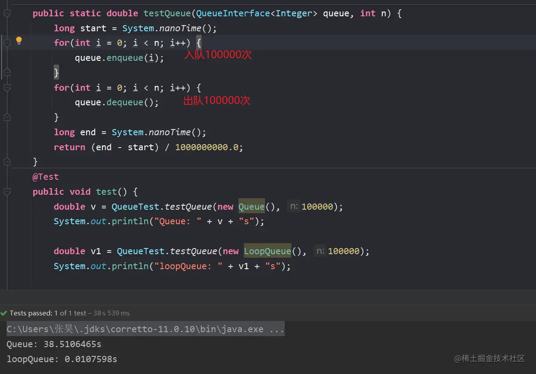Click the green tests passed checkmark icon
This screenshot has height=374, width=536.
pyautogui.click(x=4, y=313)
